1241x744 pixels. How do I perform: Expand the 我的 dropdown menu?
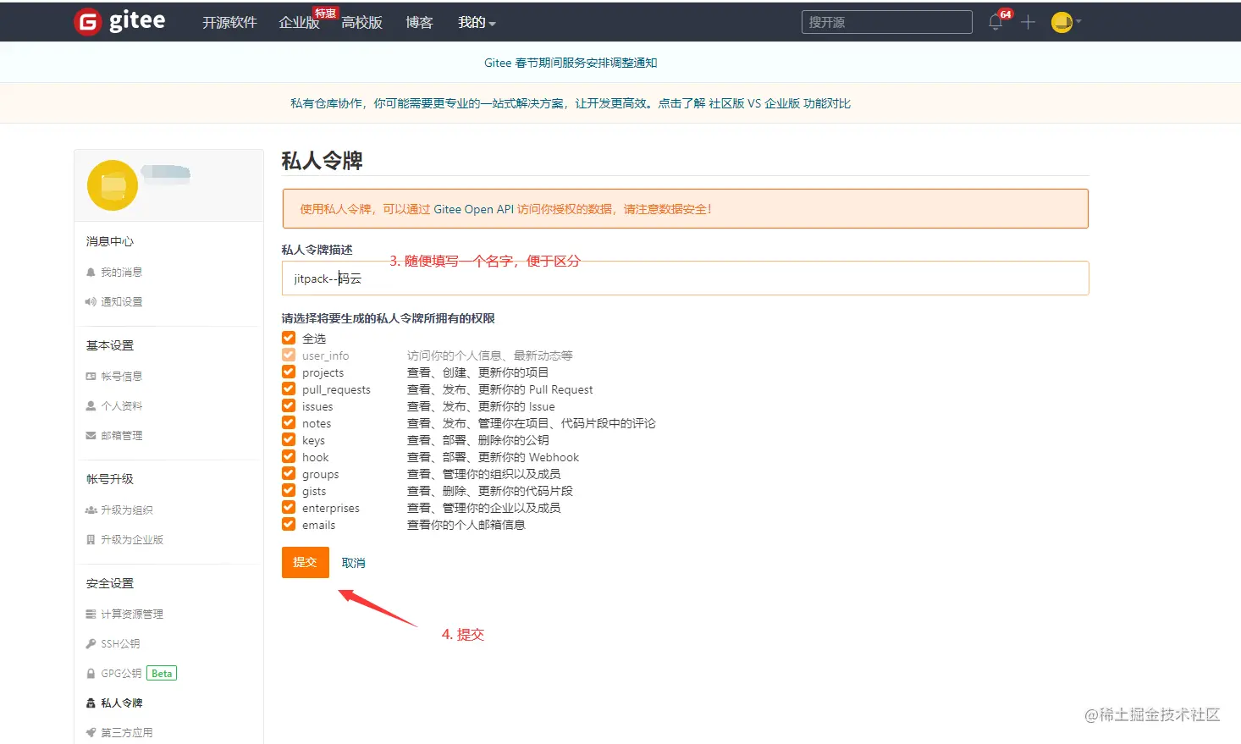[477, 23]
